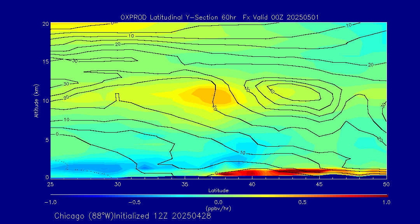Click the 'Chicago (88°W)' location text
420x224 pixels.
click(84, 216)
